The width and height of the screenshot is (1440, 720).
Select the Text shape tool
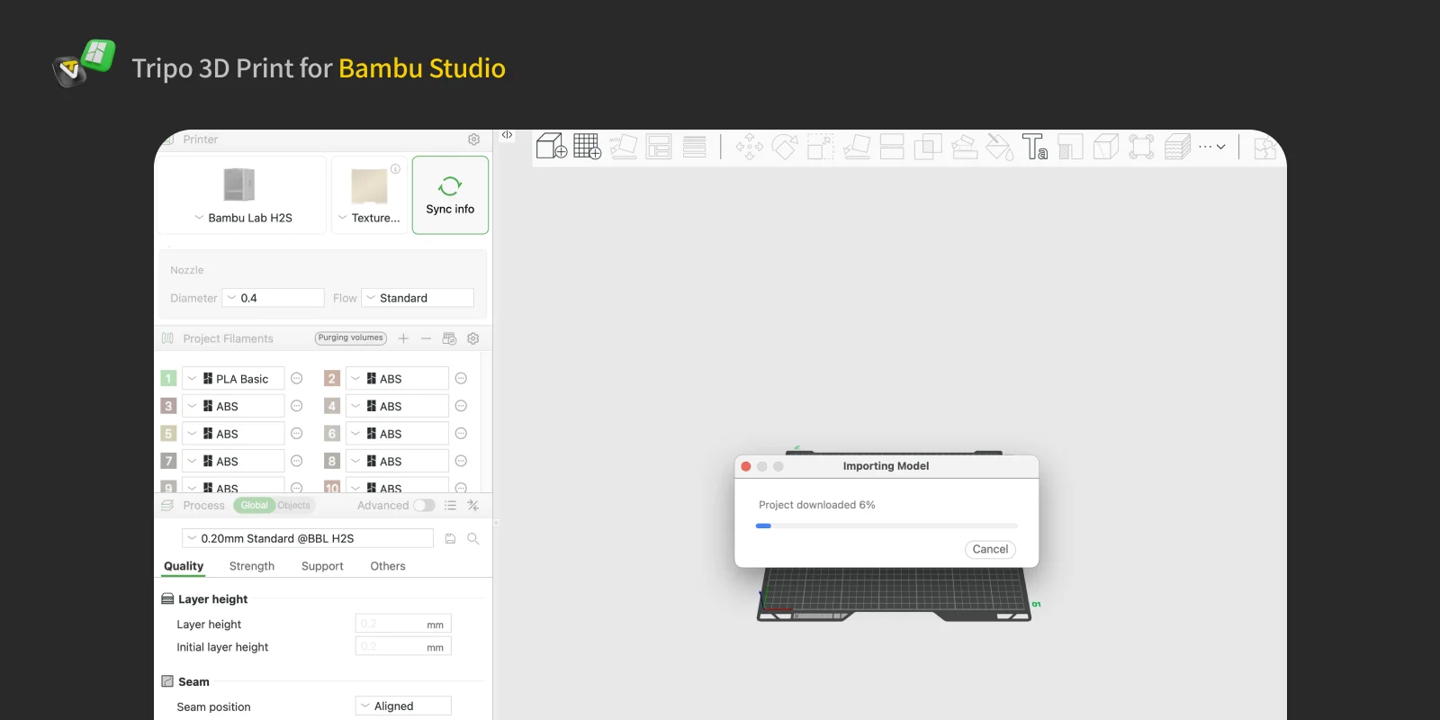tap(1034, 146)
